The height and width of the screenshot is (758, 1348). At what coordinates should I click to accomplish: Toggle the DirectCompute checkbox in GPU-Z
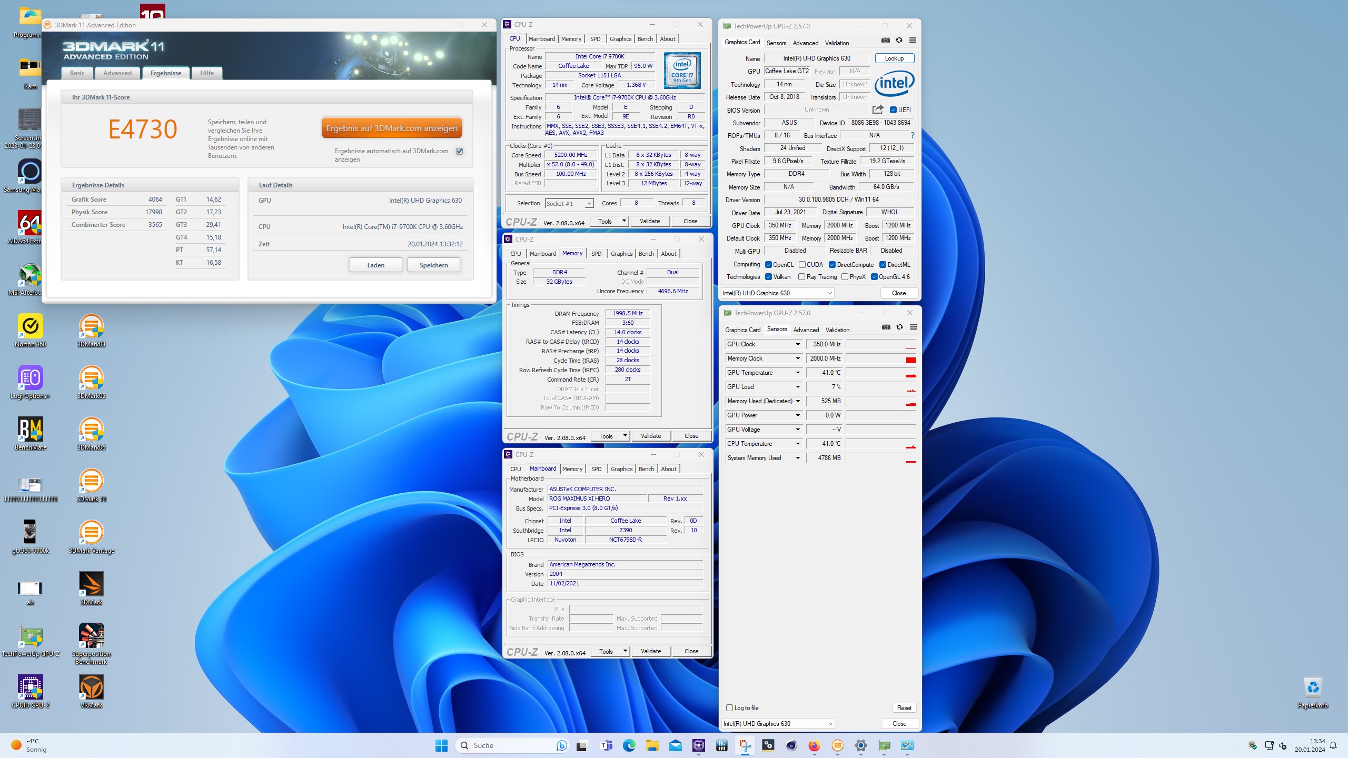tap(832, 265)
